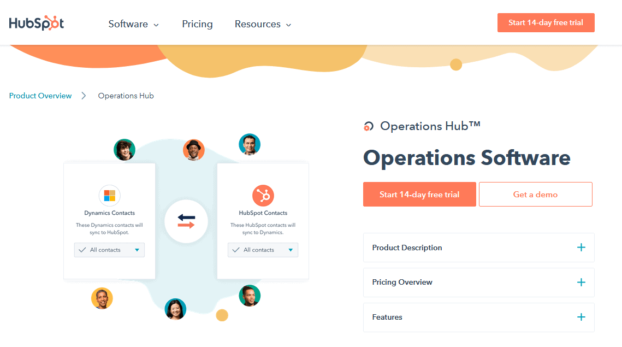Click checkmark in HubSpot All contacts box
The width and height of the screenshot is (622, 347).
click(x=235, y=250)
